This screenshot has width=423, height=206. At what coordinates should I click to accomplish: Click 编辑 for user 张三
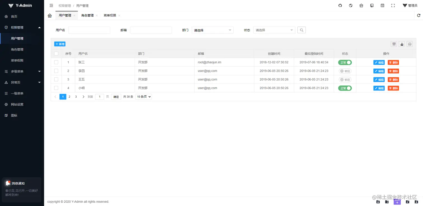pyautogui.click(x=379, y=63)
